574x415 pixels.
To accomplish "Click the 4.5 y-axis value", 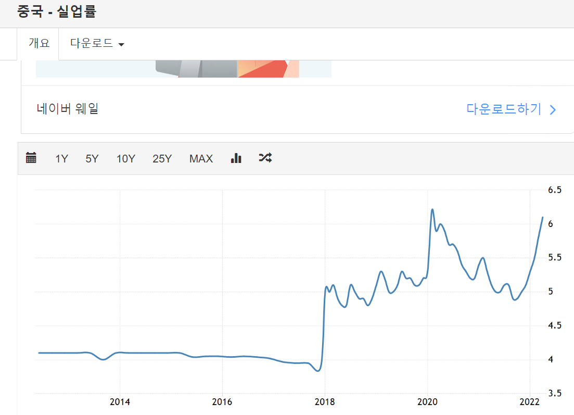I will click(x=555, y=325).
